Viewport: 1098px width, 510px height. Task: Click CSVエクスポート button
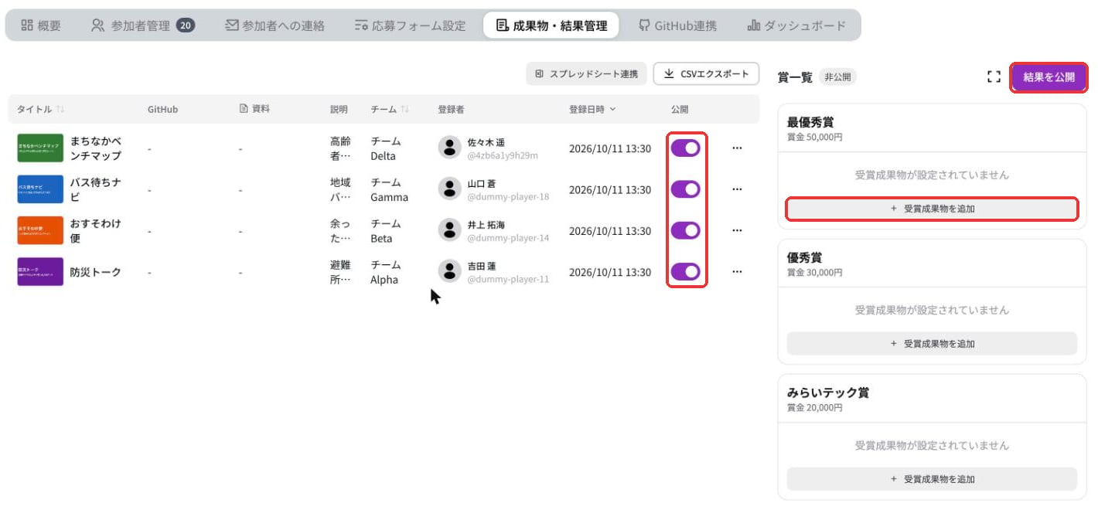pos(706,74)
